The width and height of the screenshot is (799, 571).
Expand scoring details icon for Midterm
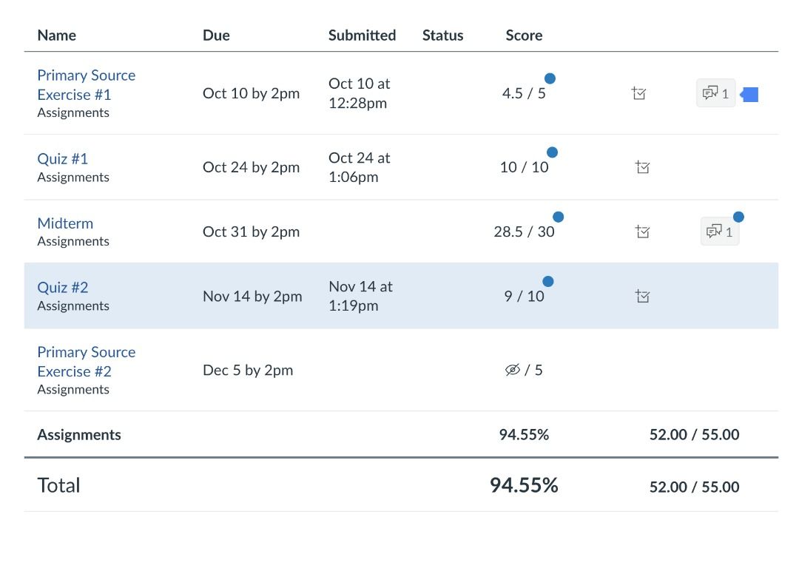click(642, 232)
